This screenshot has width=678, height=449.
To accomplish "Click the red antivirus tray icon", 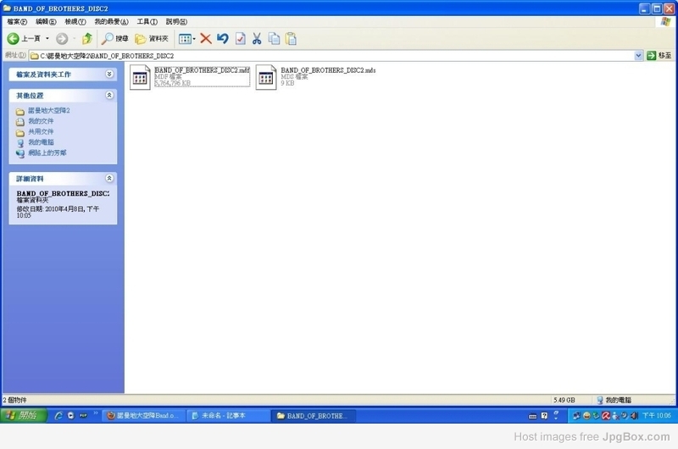I will pos(606,416).
